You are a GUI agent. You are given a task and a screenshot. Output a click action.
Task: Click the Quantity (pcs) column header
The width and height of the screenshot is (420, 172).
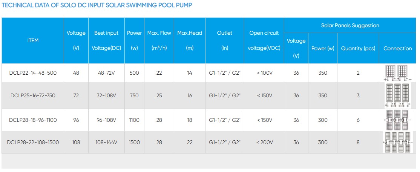pos(358,48)
